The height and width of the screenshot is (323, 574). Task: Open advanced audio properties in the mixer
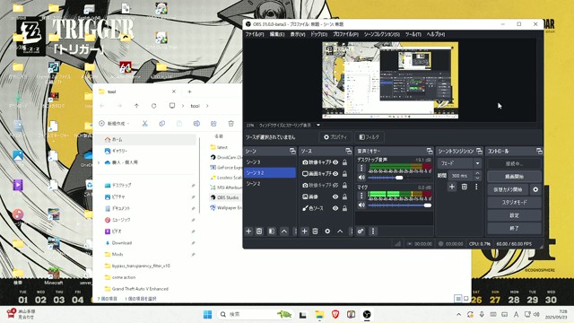(x=361, y=231)
